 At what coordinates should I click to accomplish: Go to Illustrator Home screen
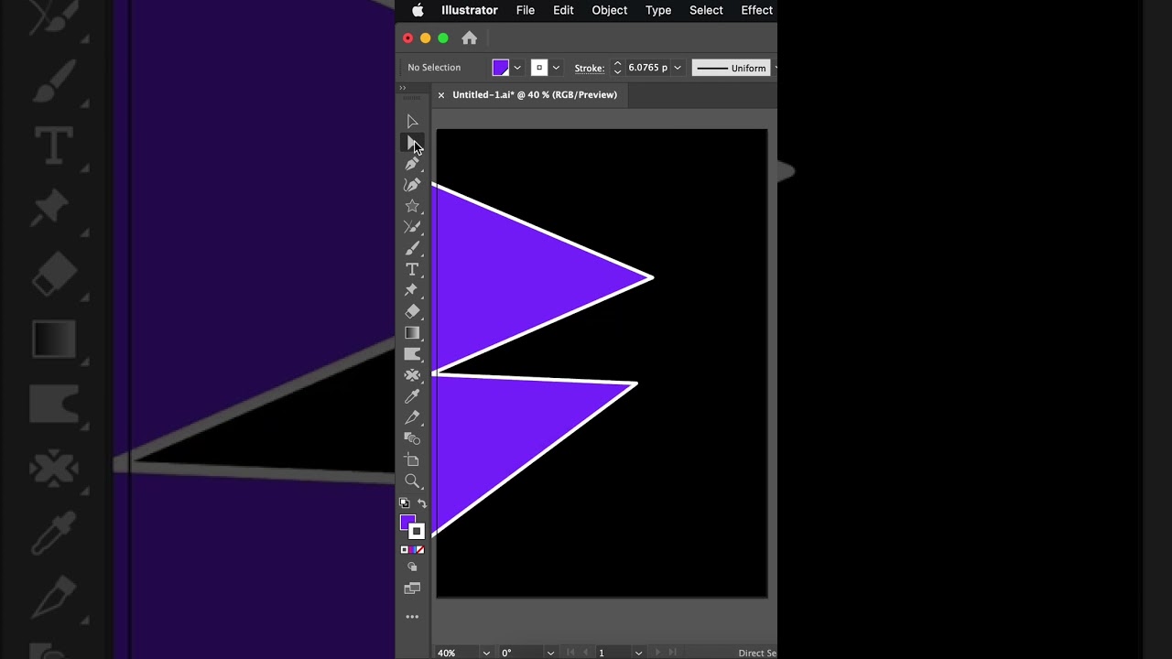(469, 38)
